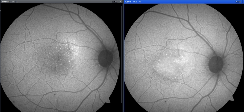244x112 pixels.
Task: Close the left 29/08/19 image panel
Action: point(121,2)
